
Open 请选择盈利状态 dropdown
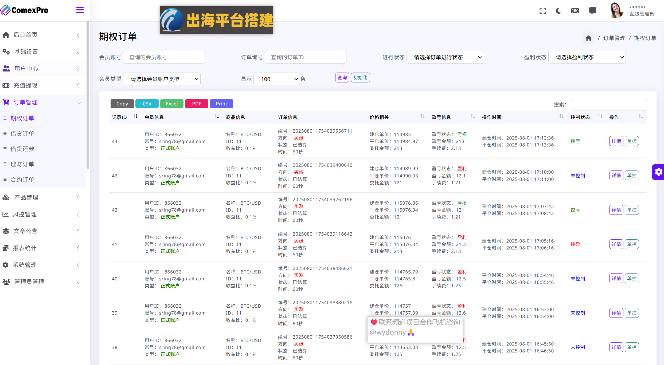tap(587, 57)
